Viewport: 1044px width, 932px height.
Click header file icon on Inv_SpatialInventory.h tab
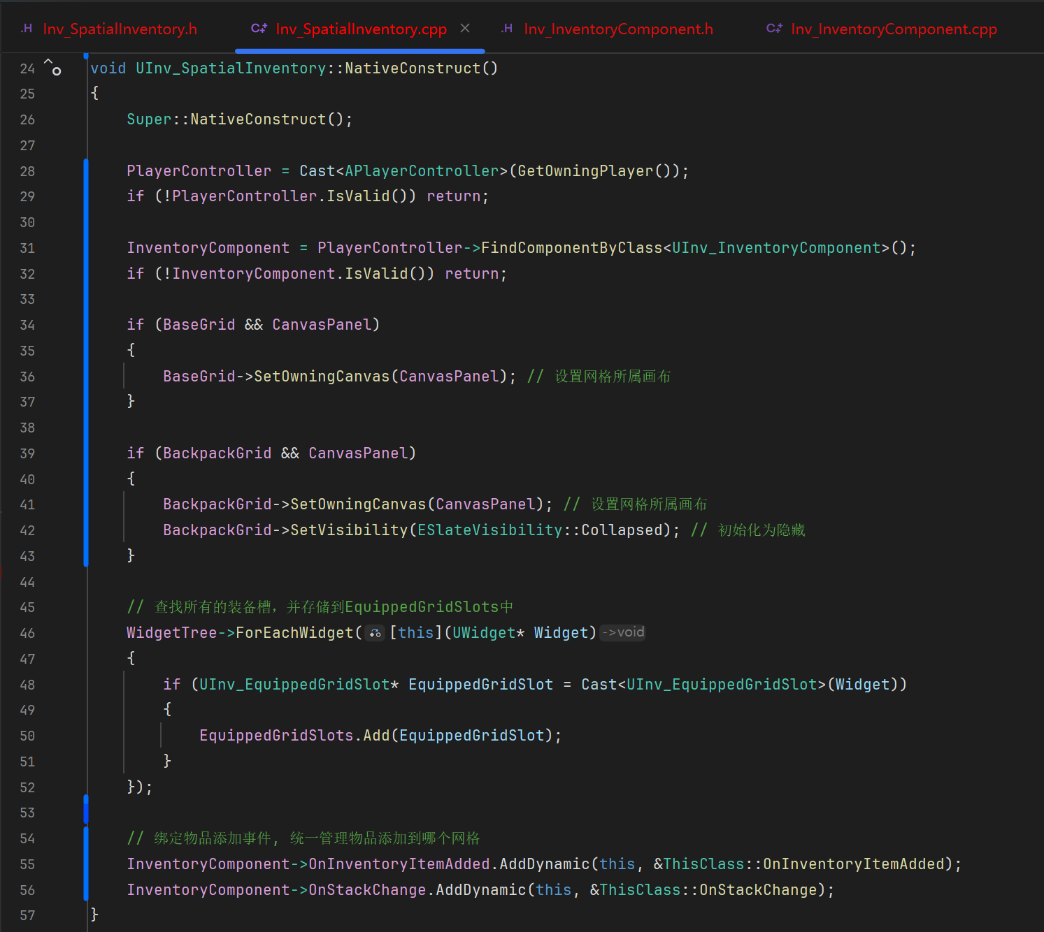[27, 29]
